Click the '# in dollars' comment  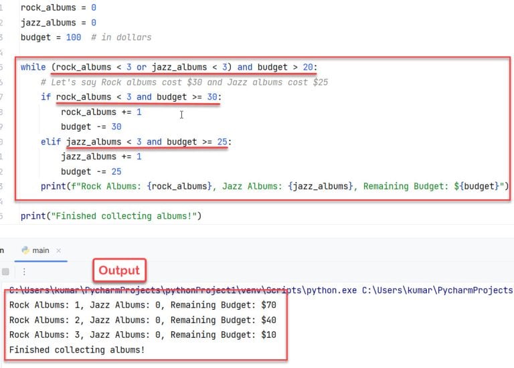click(x=121, y=37)
